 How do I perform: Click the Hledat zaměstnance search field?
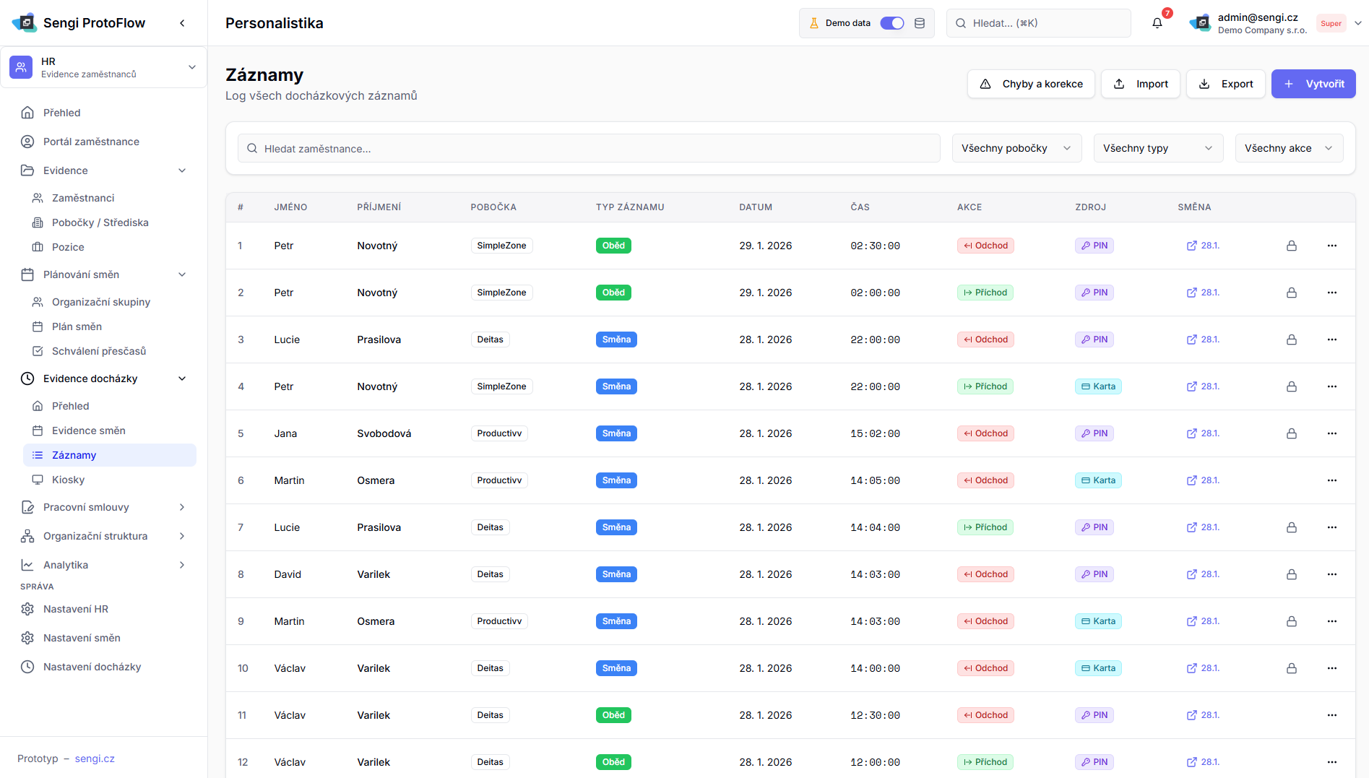tap(589, 148)
